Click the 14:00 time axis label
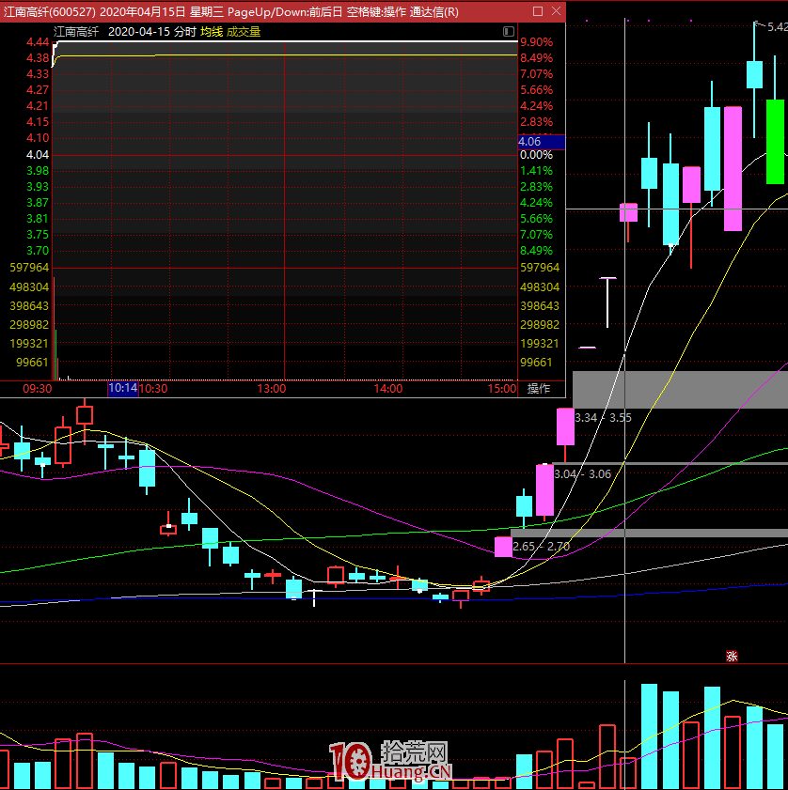Image resolution: width=788 pixels, height=790 pixels. pos(388,389)
